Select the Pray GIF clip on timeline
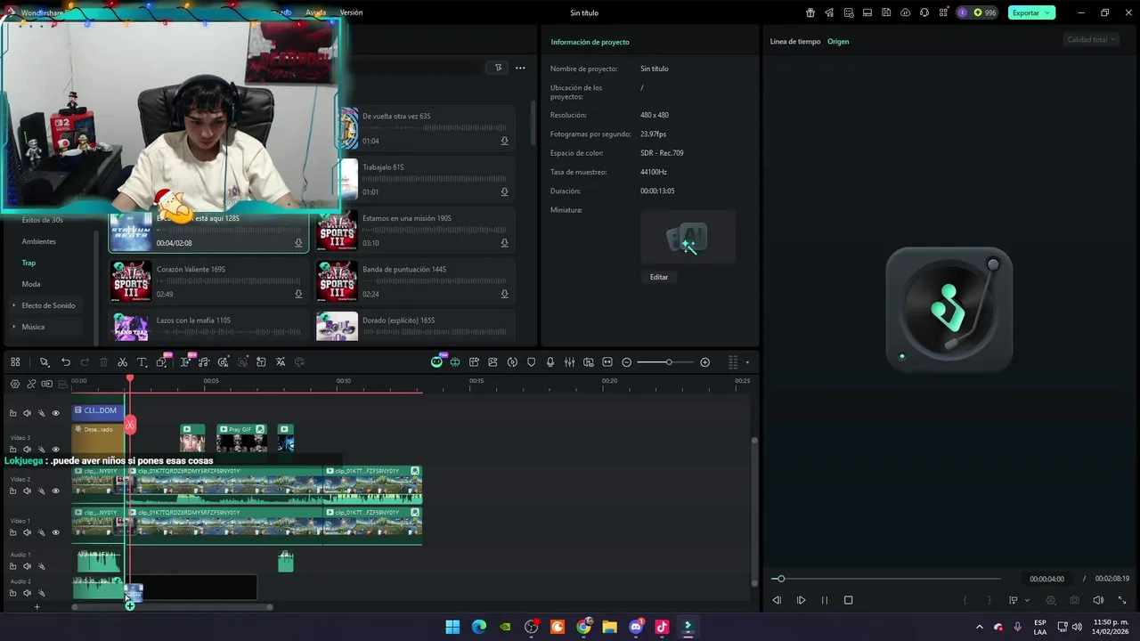The image size is (1140, 641). click(241, 437)
